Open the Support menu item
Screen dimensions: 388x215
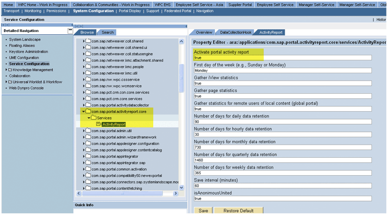pos(153,11)
